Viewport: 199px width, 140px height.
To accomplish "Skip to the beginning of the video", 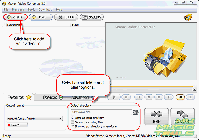I will pyautogui.click(x=139, y=97).
